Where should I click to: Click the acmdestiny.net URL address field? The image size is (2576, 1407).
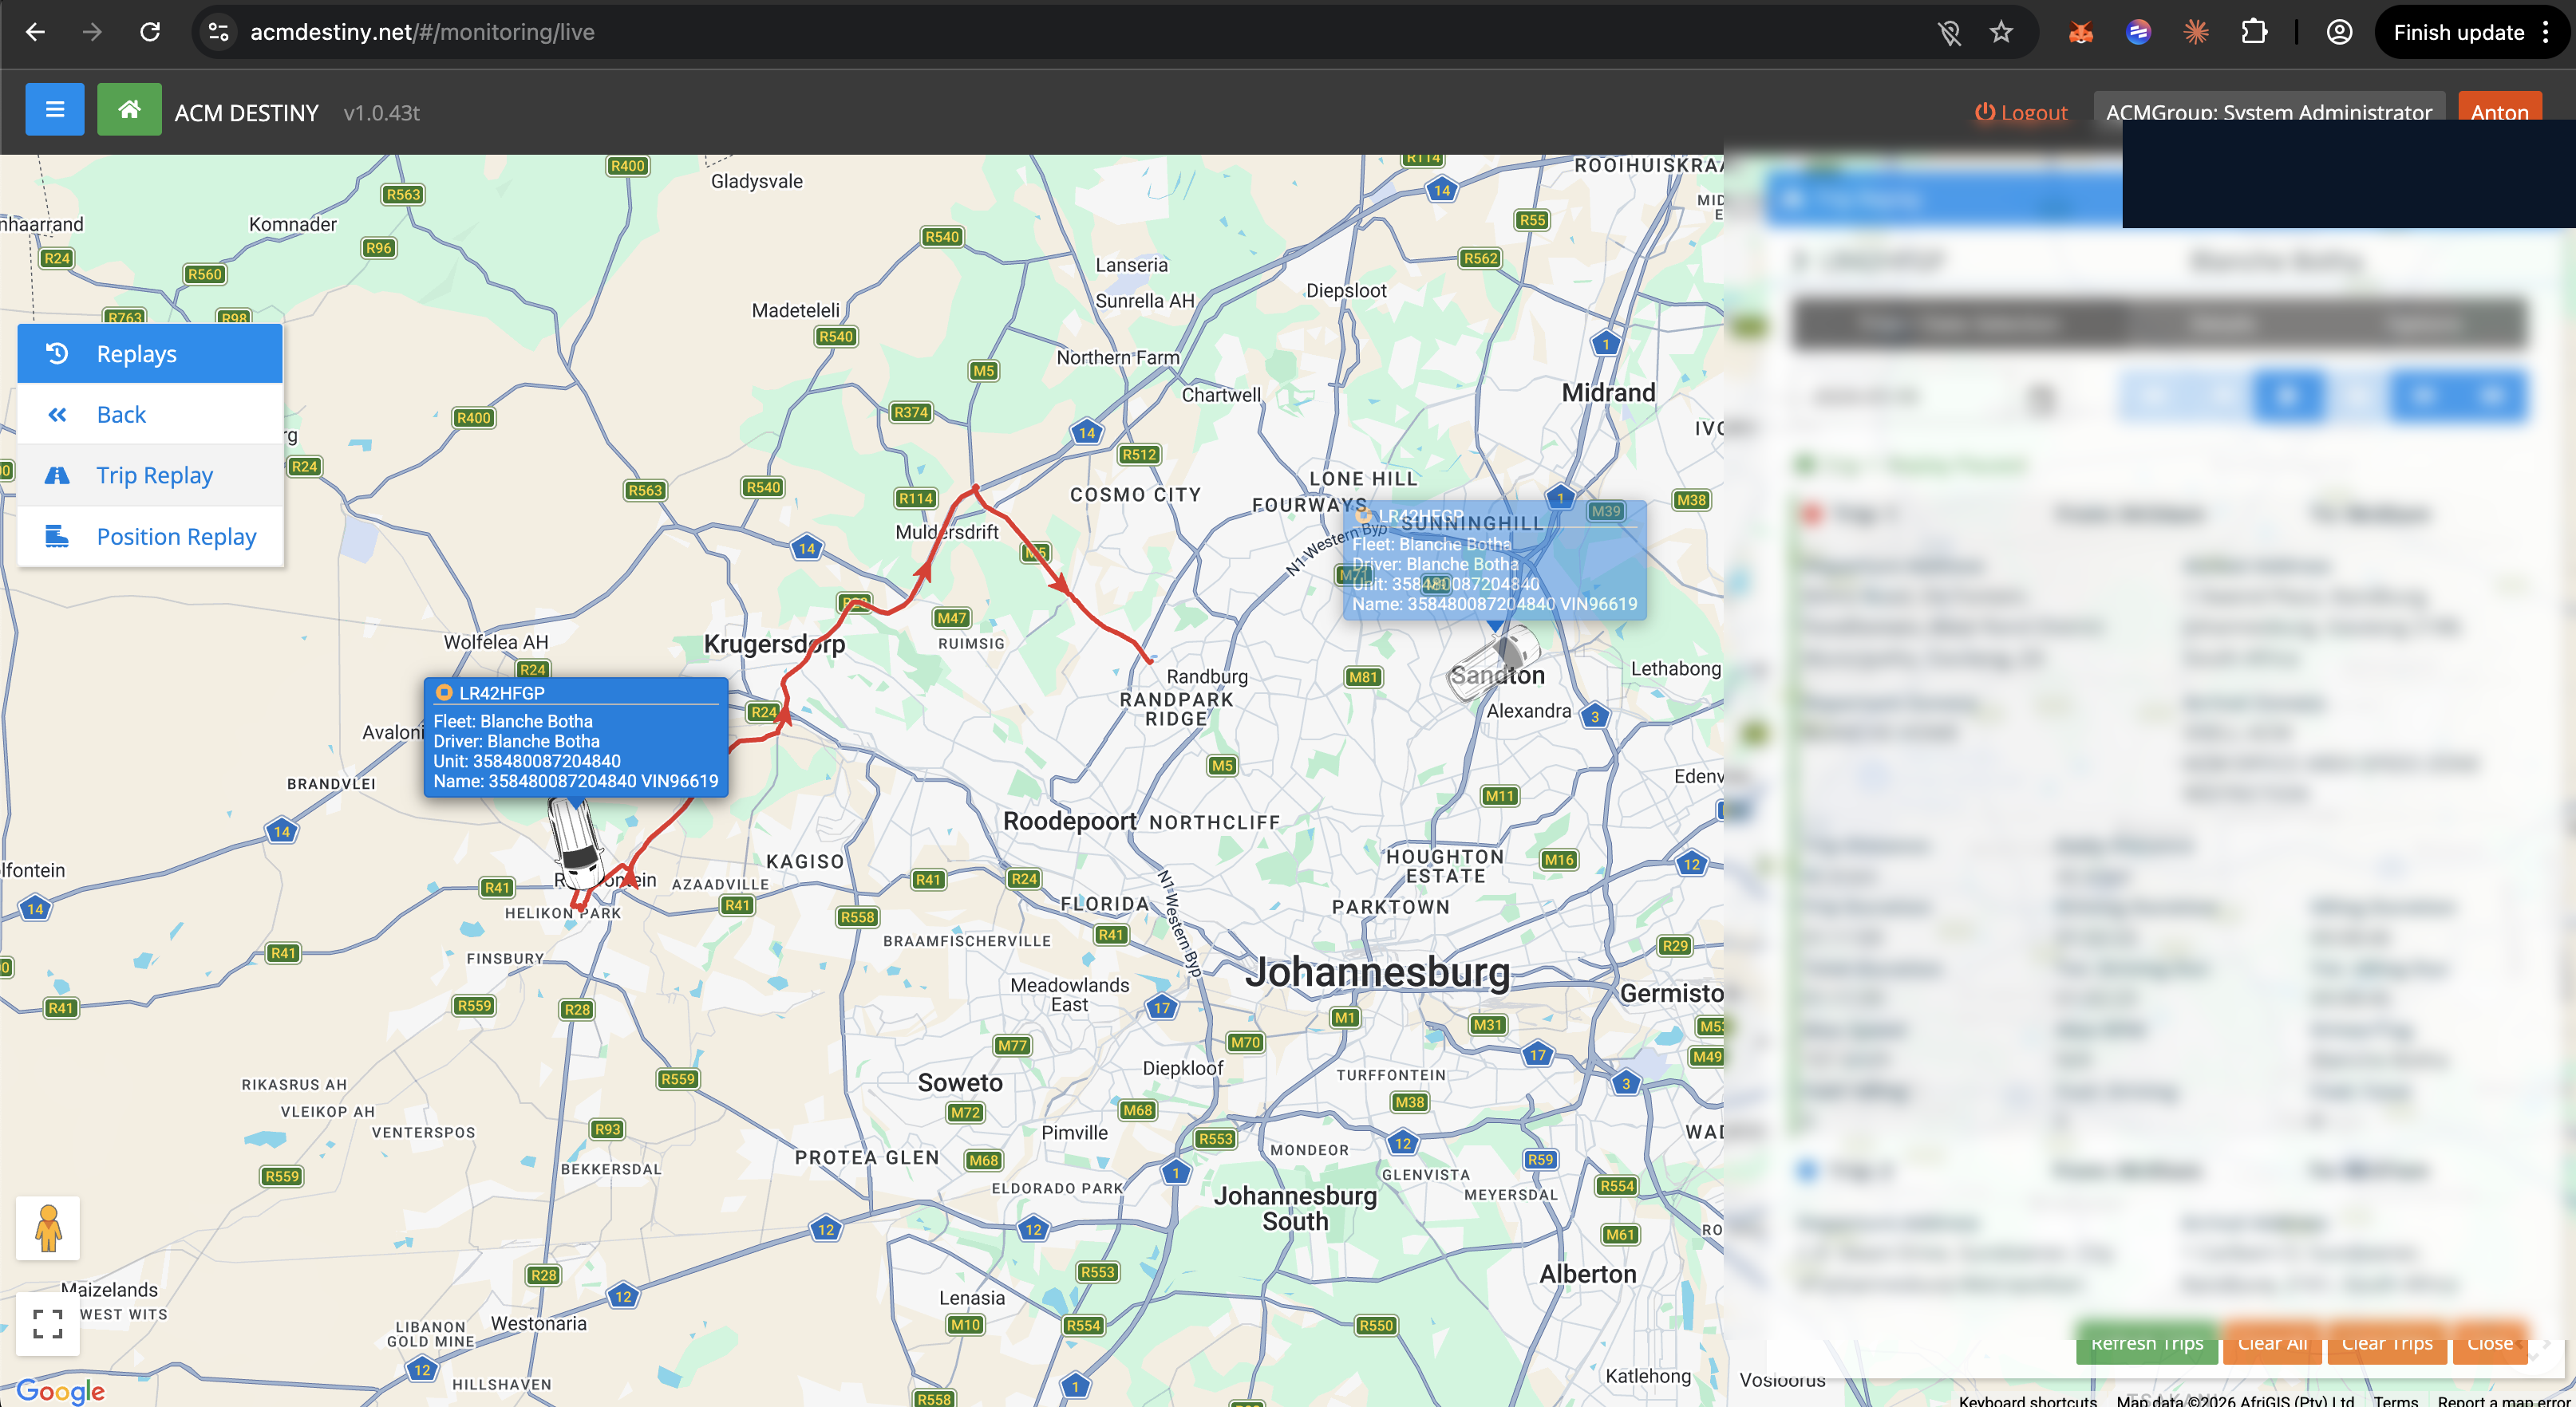422,32
